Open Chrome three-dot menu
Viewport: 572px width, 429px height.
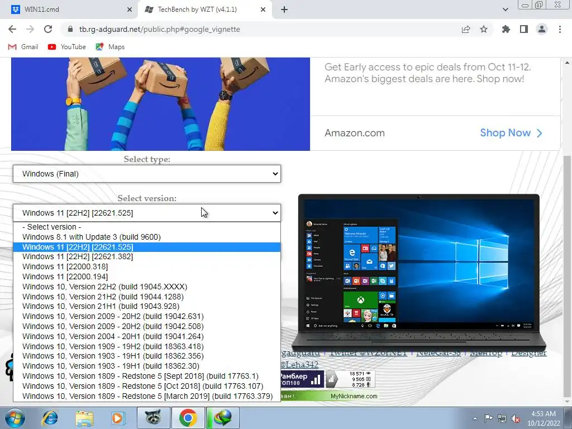560,29
